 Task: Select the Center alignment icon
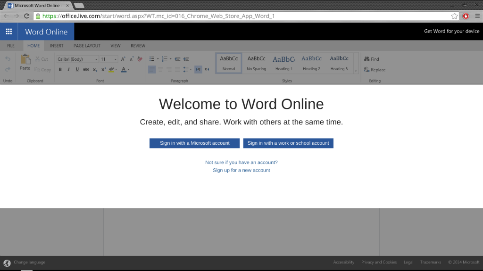click(x=160, y=70)
